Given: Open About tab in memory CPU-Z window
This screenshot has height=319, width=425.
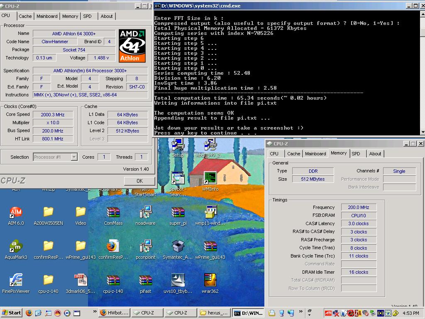Looking at the screenshot, I should click(x=375, y=154).
